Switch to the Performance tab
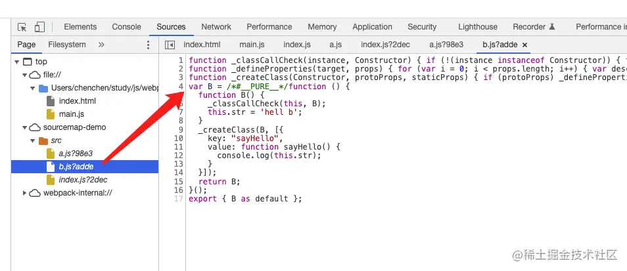Image resolution: width=627 pixels, height=271 pixels. point(269,27)
